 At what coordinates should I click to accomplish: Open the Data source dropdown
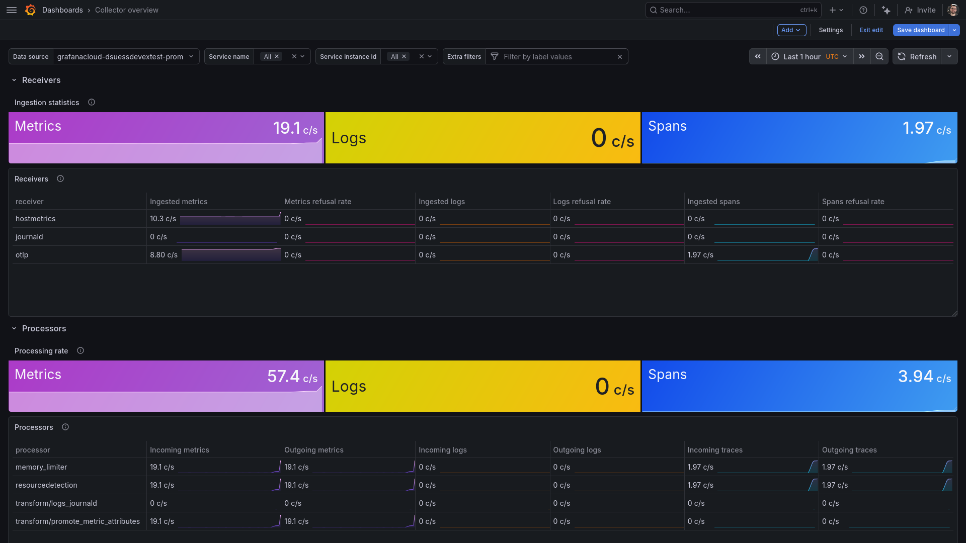click(126, 57)
